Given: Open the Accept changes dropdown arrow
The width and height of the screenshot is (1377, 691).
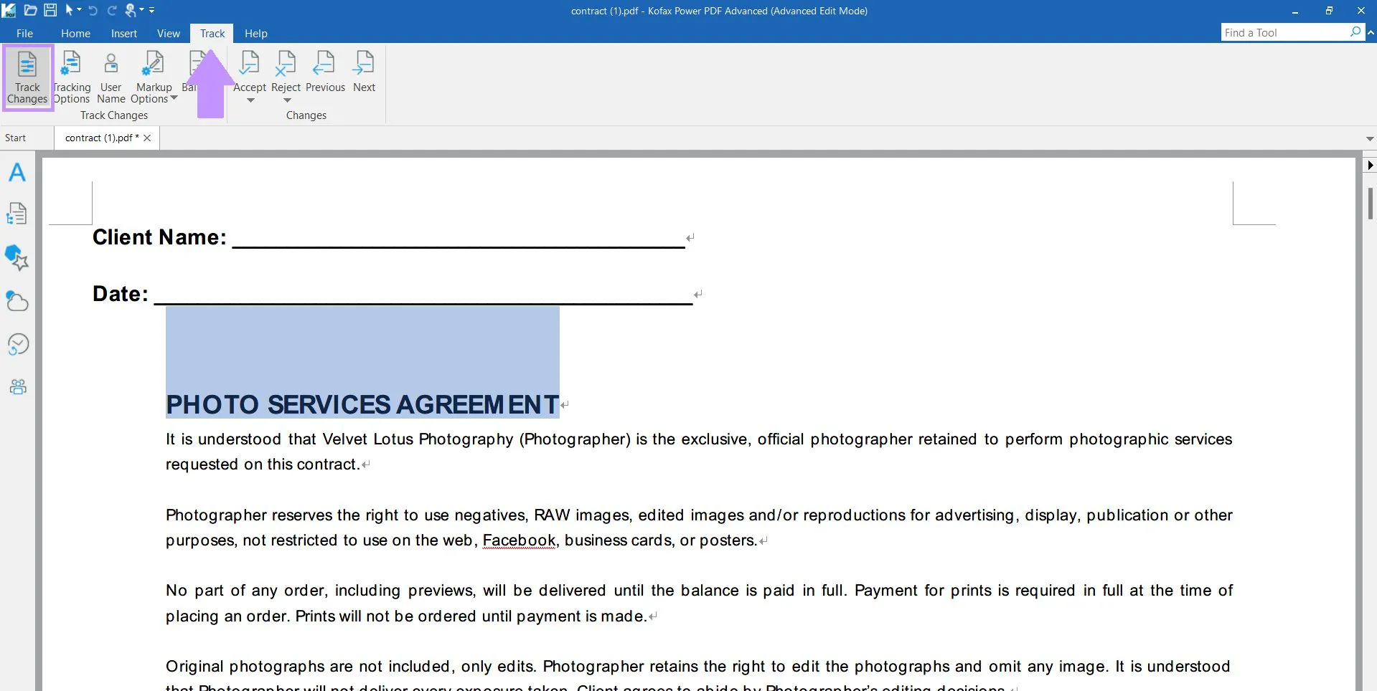Looking at the screenshot, I should coord(250,100).
